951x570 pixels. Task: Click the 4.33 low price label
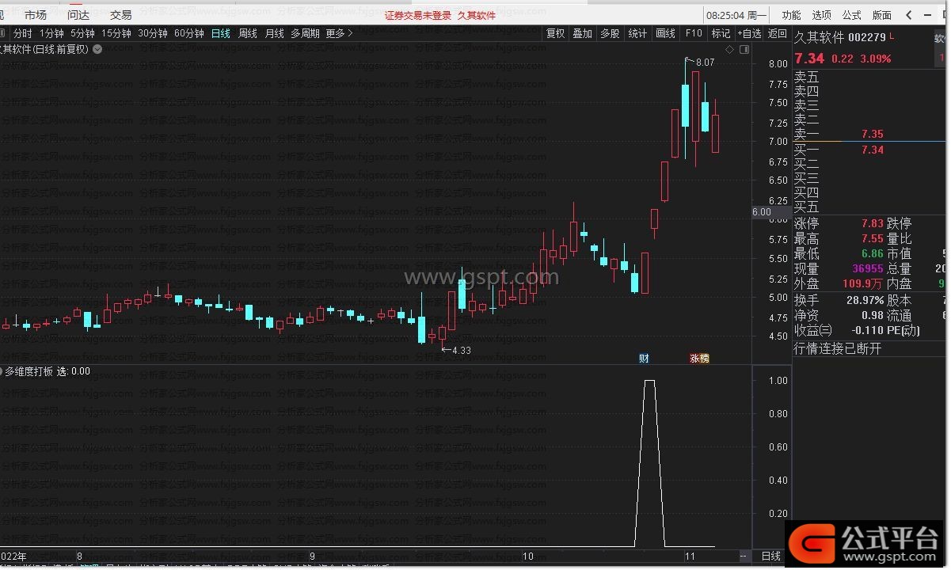(x=461, y=350)
